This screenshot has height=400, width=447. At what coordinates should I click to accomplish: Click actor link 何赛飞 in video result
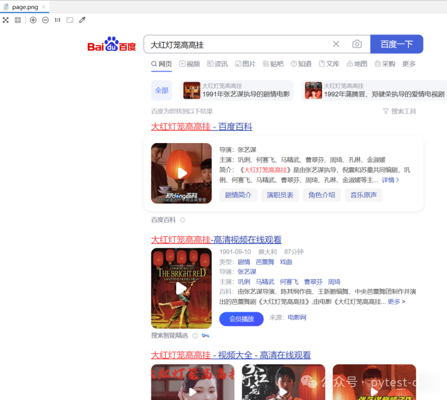pos(289,282)
